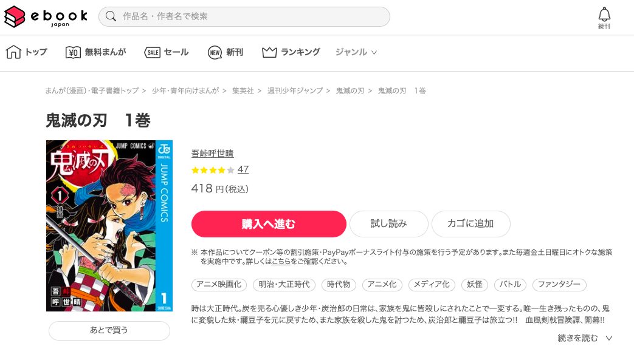Select the アニメ映画化 tag
Image resolution: width=634 pixels, height=360 pixels.
click(219, 285)
